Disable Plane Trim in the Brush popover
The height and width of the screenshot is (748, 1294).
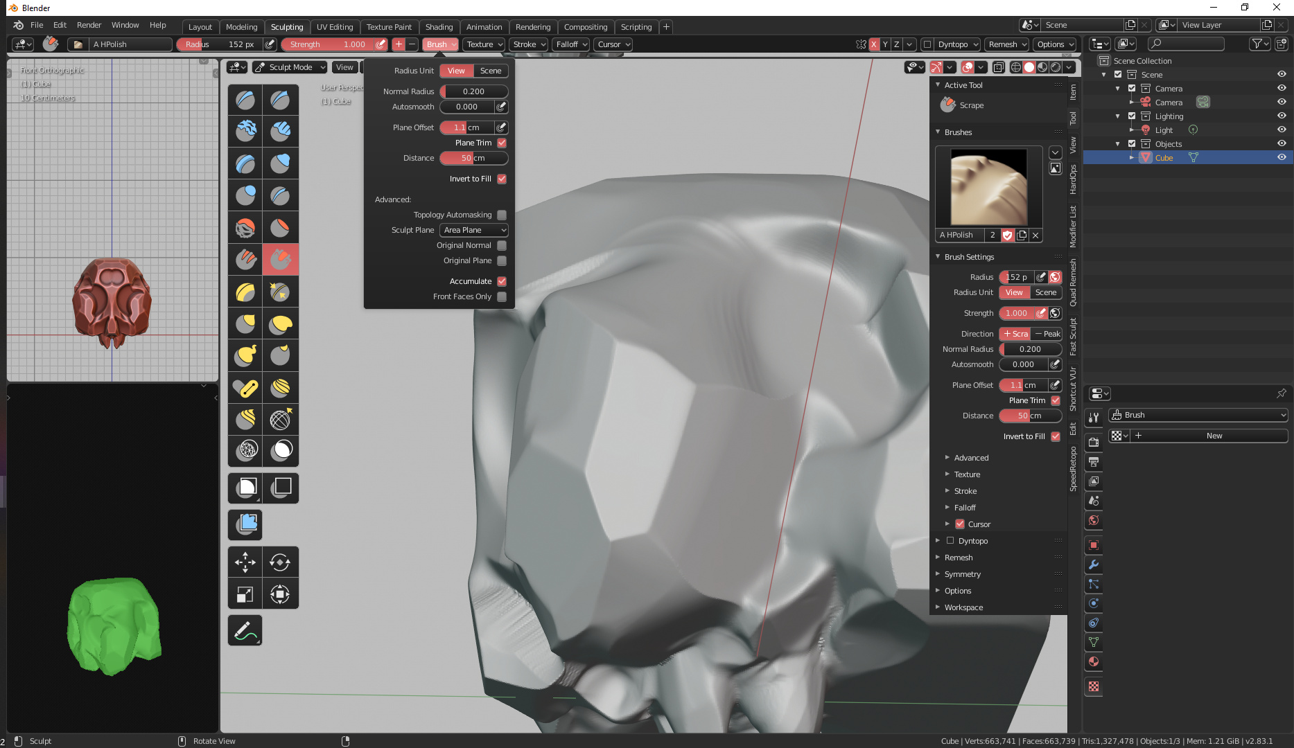tap(502, 143)
